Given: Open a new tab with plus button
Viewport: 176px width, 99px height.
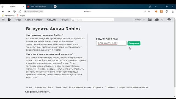Looking at the screenshot, I should pyautogui.click(x=55, y=7).
